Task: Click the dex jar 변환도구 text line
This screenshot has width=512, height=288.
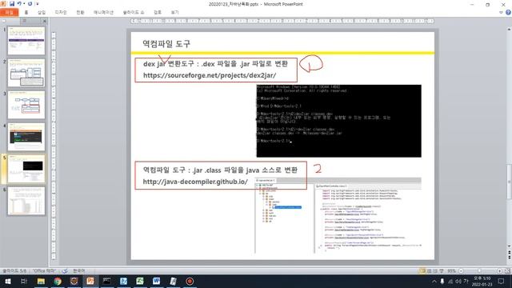Action: (x=215, y=64)
